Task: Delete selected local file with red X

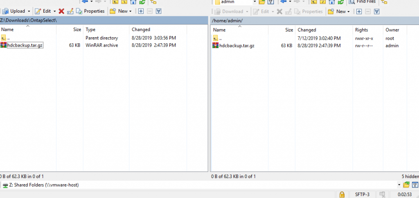Action: [61, 11]
